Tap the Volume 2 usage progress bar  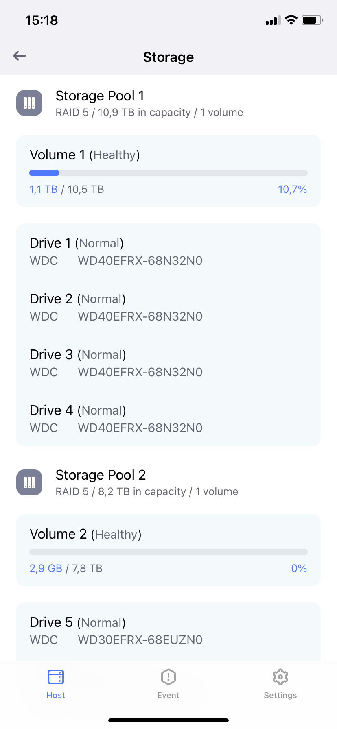click(x=168, y=552)
